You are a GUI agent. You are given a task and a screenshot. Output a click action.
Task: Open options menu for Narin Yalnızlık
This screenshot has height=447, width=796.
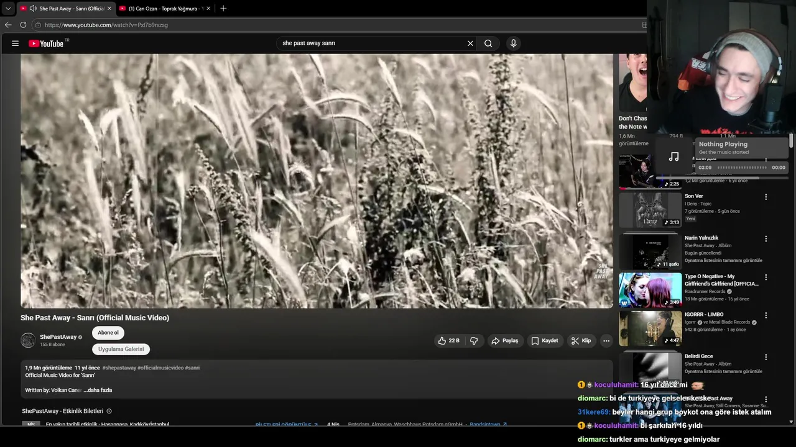(x=766, y=238)
